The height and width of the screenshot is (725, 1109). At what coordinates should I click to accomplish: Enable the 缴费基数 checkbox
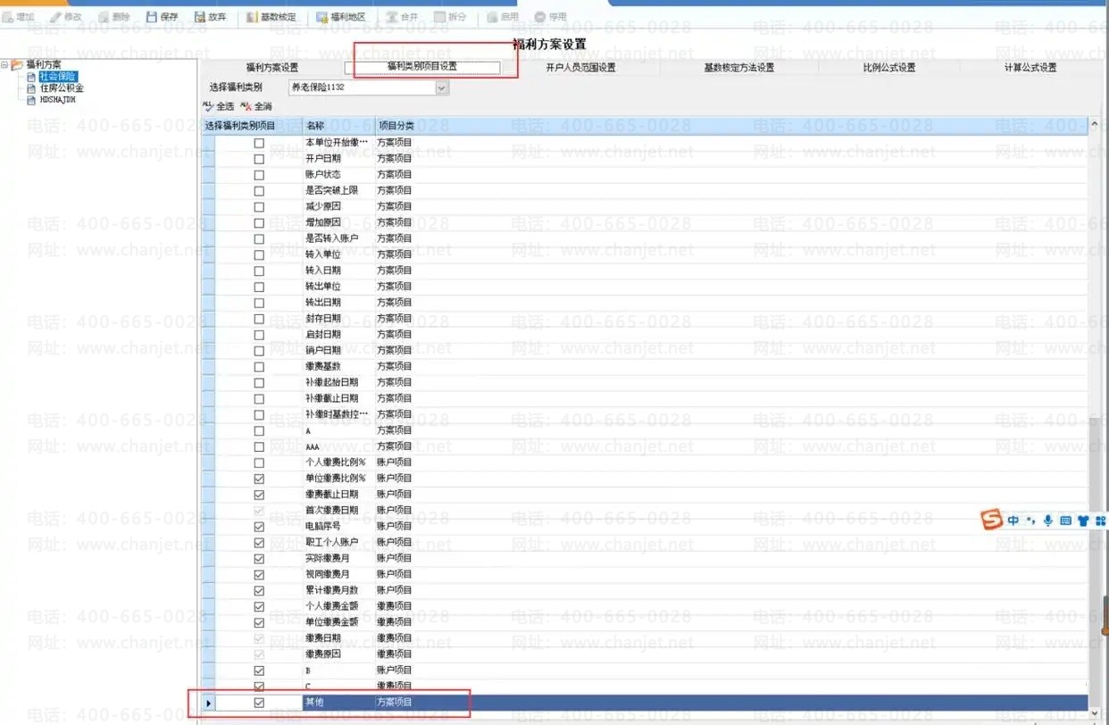coord(259,367)
